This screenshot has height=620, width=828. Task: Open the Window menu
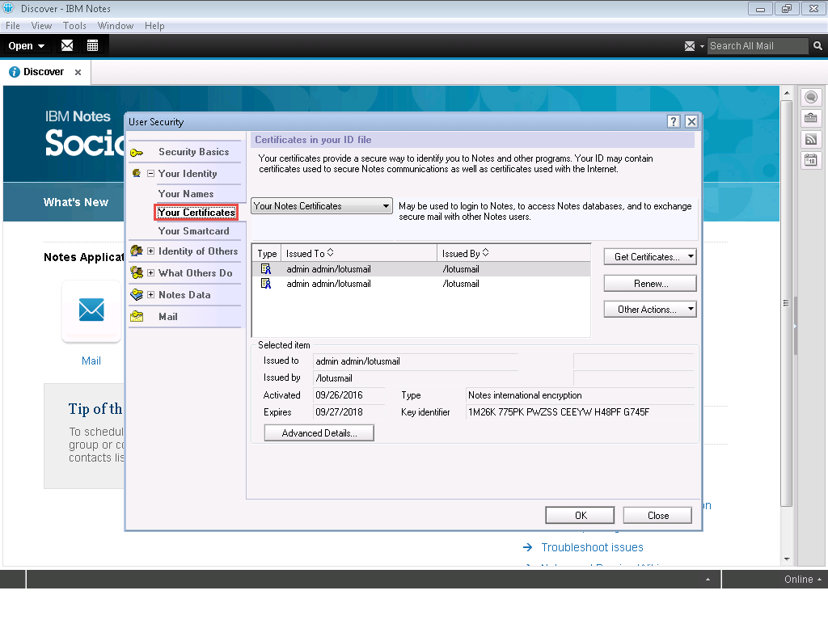116,26
